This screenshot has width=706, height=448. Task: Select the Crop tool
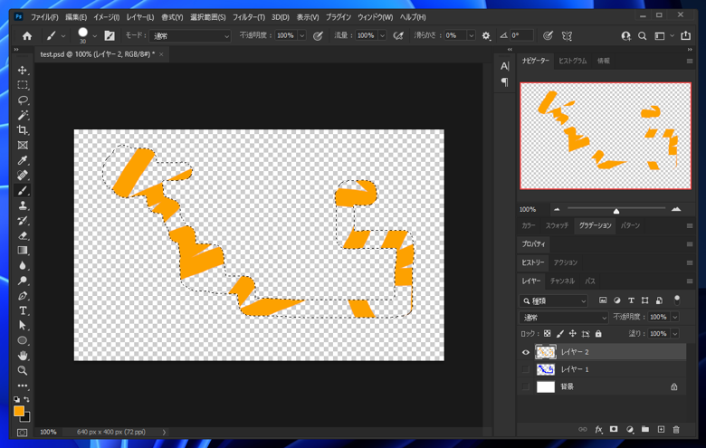pyautogui.click(x=23, y=130)
